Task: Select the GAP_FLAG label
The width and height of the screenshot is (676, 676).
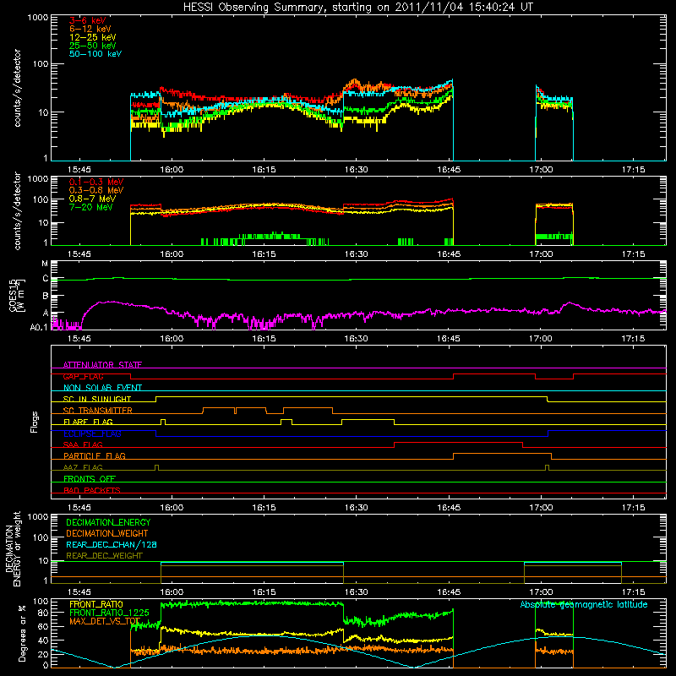Action: coord(83,376)
